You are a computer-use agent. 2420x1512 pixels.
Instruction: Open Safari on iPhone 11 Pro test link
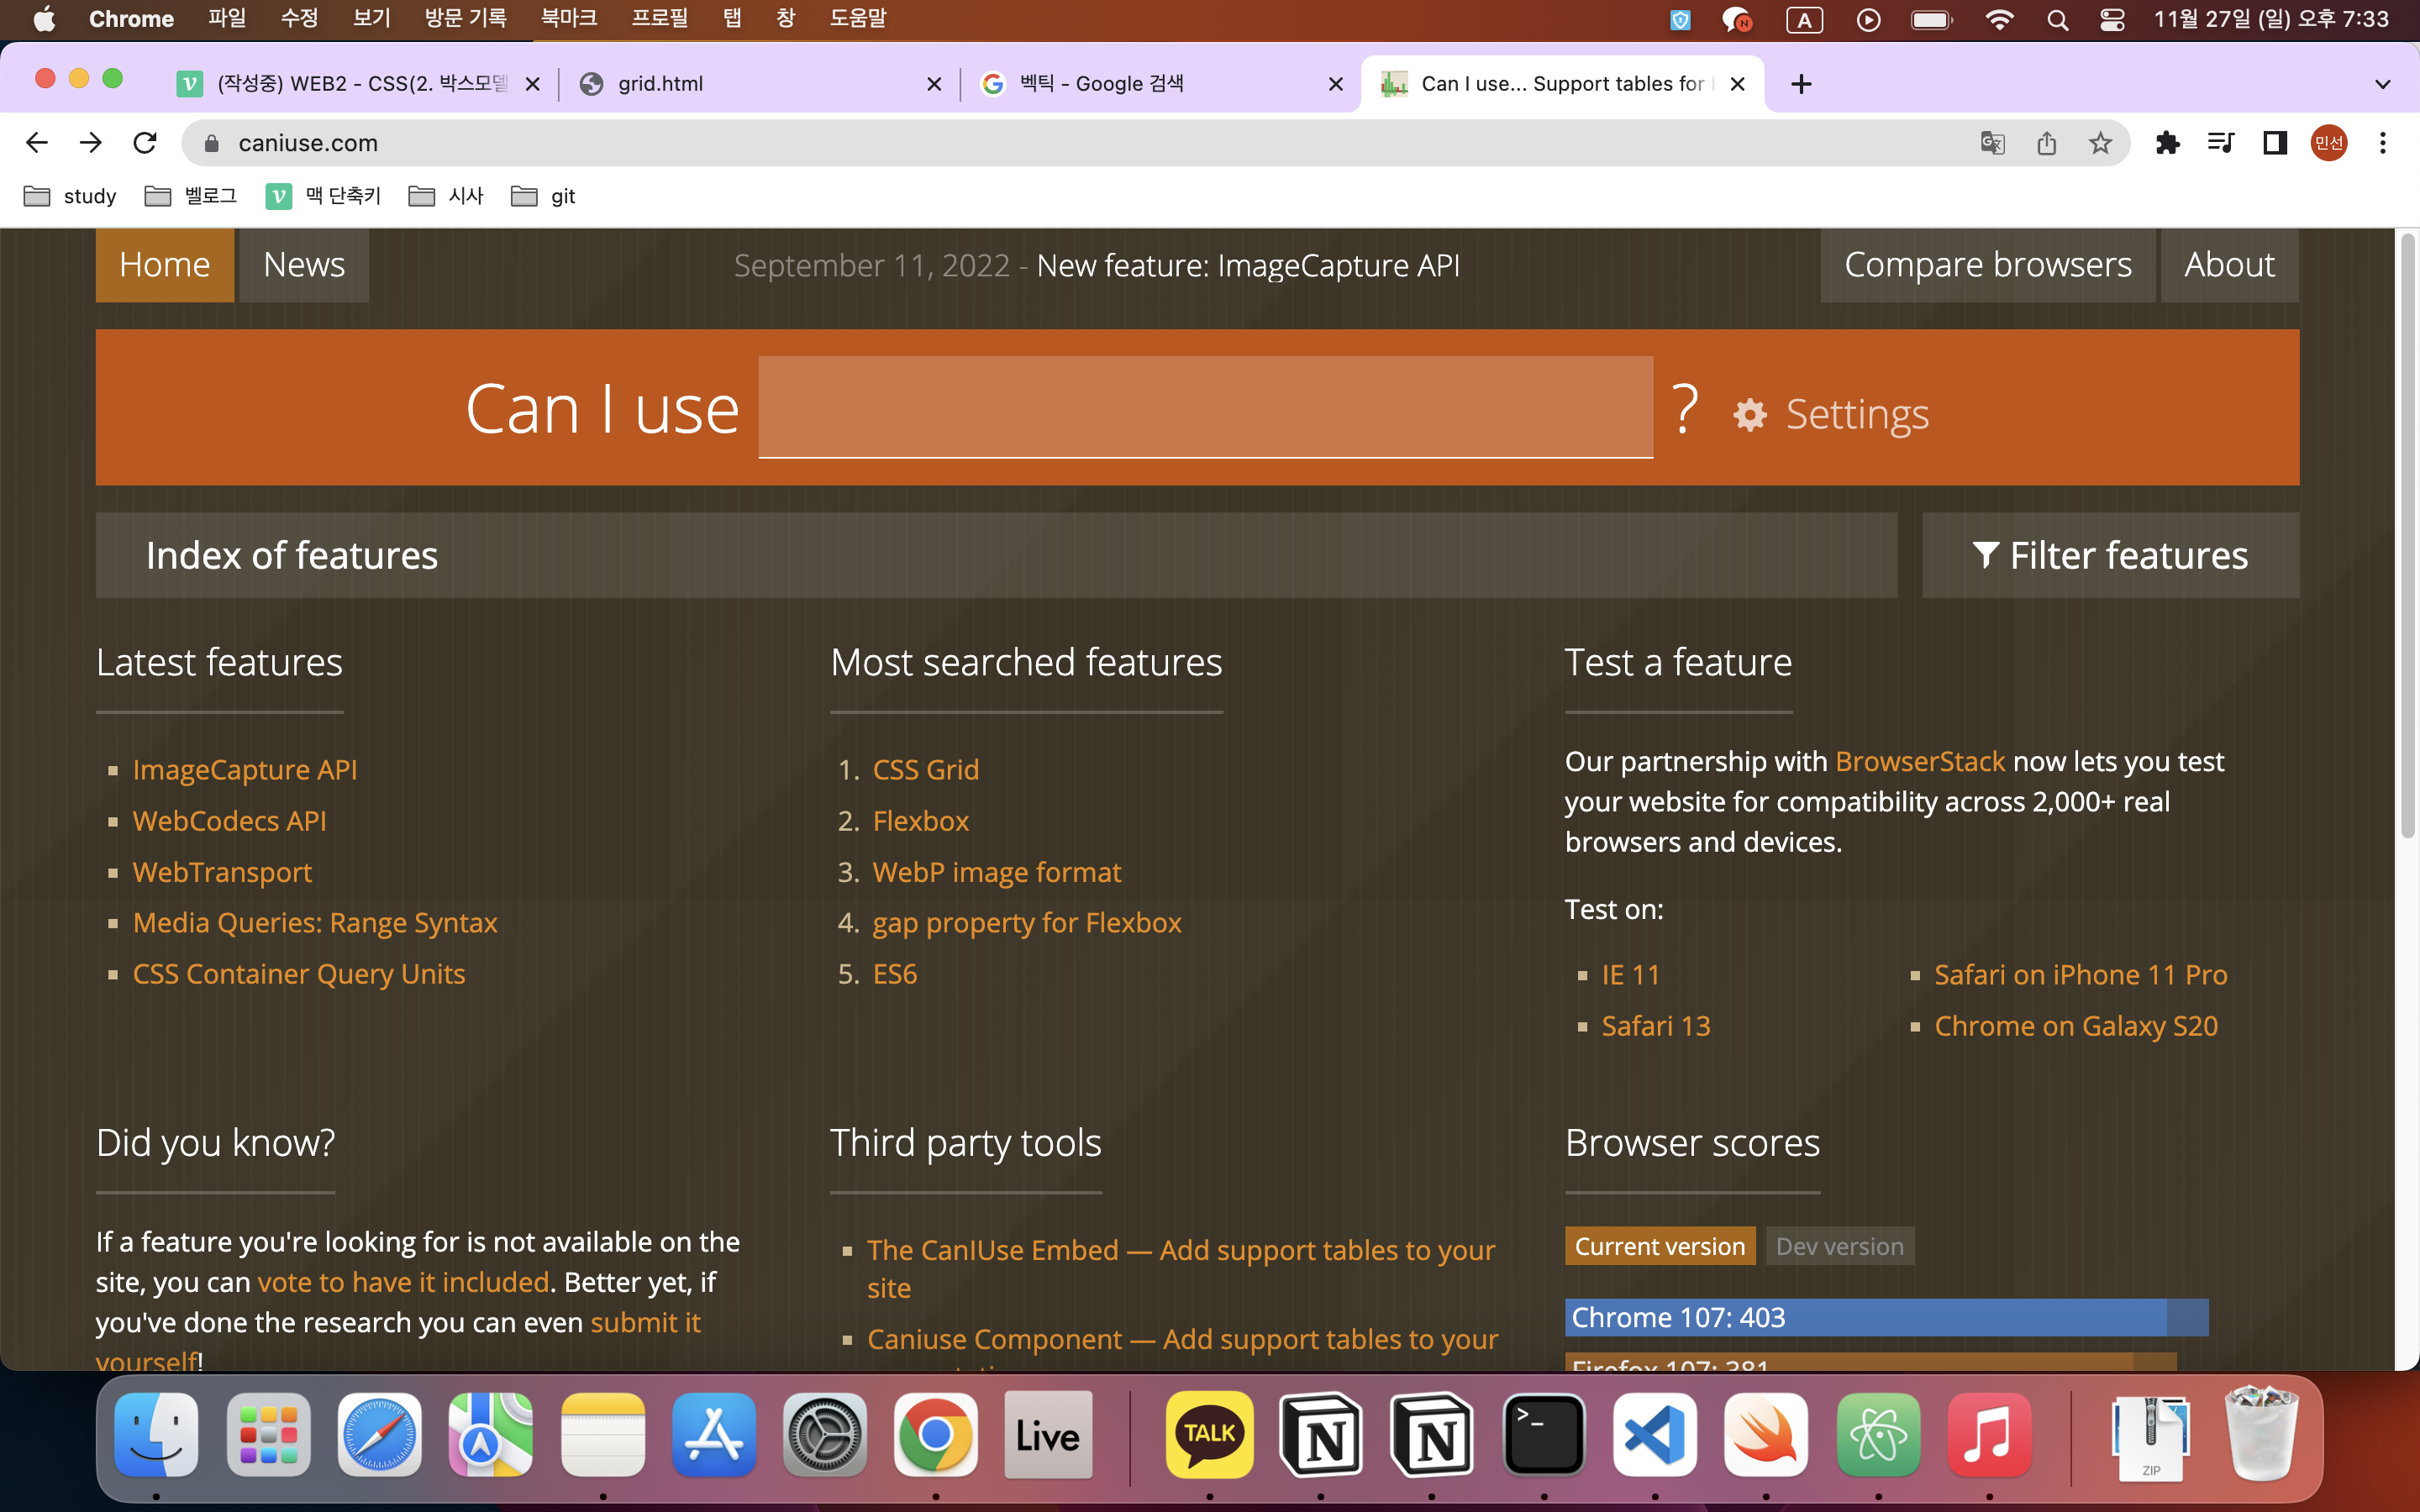2080,974
